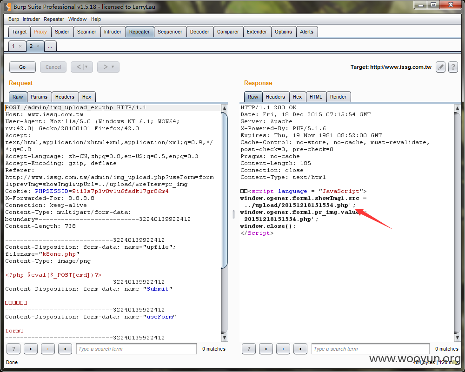
Task: Open the Repeater menu
Action: [54, 19]
